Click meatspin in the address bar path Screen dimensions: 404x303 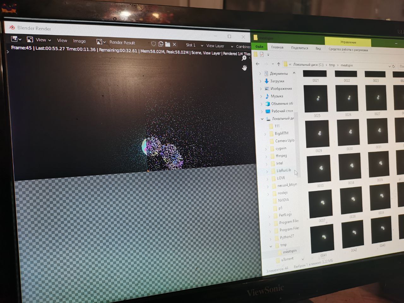347,65
